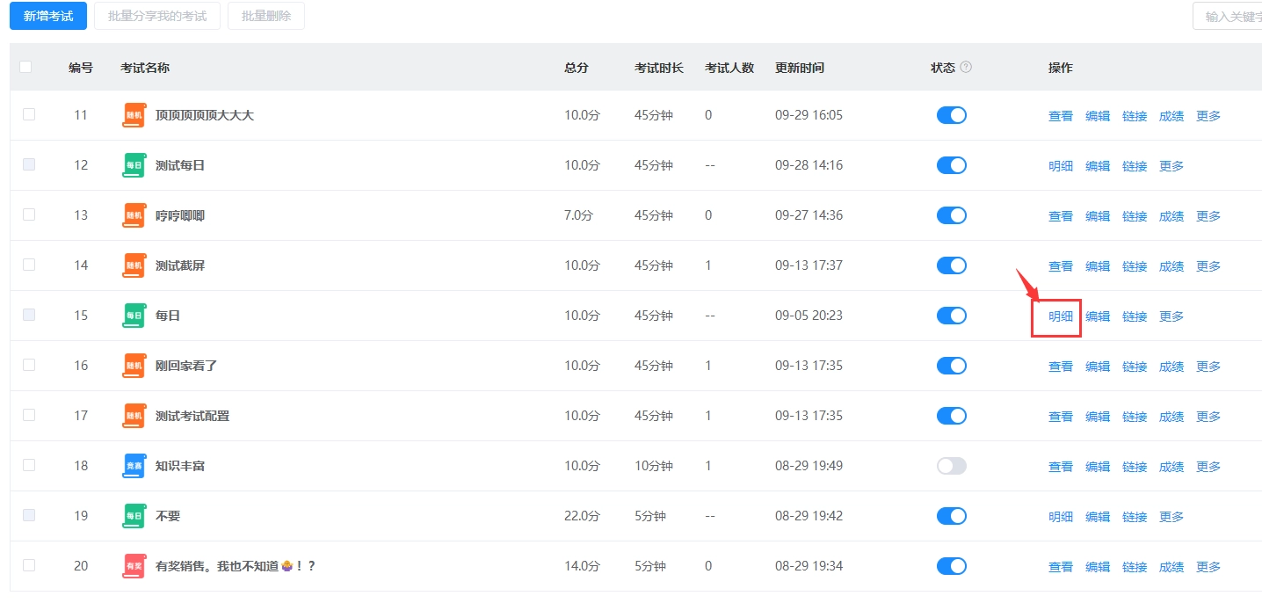Expand 更多 options for 每日 exam
Viewport: 1262px width, 603px height.
pos(1171,316)
